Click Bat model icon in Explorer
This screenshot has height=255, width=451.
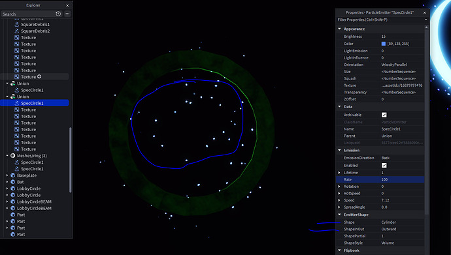[x=12, y=182]
